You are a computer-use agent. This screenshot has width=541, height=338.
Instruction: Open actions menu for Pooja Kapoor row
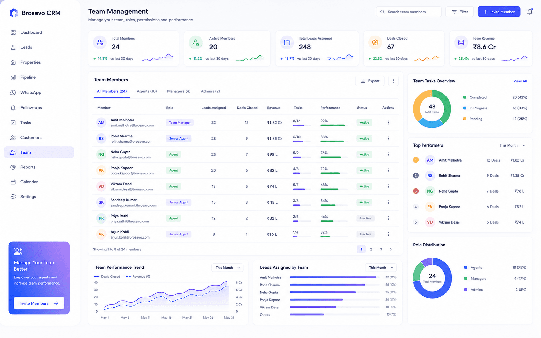point(388,170)
